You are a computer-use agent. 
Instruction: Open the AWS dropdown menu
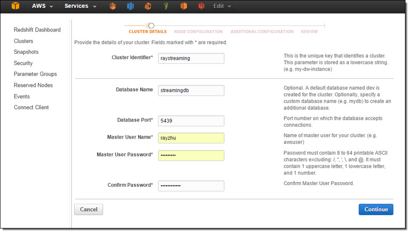42,6
